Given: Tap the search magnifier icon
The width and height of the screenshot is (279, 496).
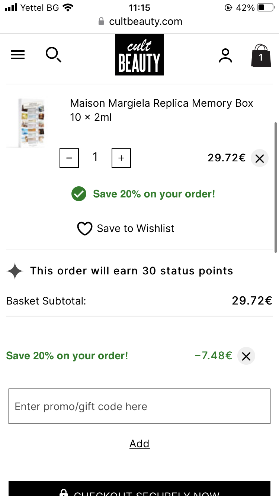Looking at the screenshot, I should pos(53,55).
